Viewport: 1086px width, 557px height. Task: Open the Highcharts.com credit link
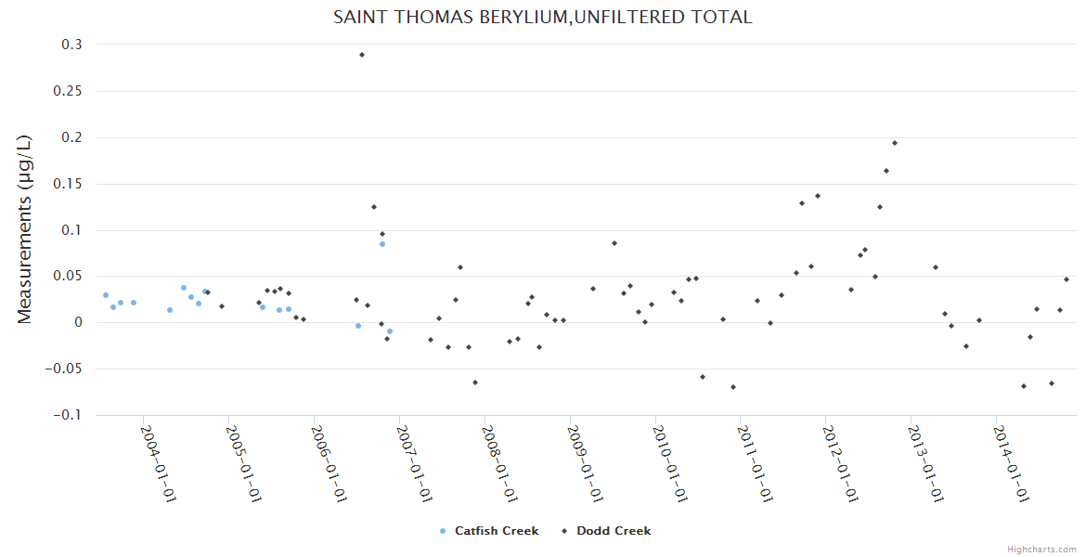(x=1041, y=550)
